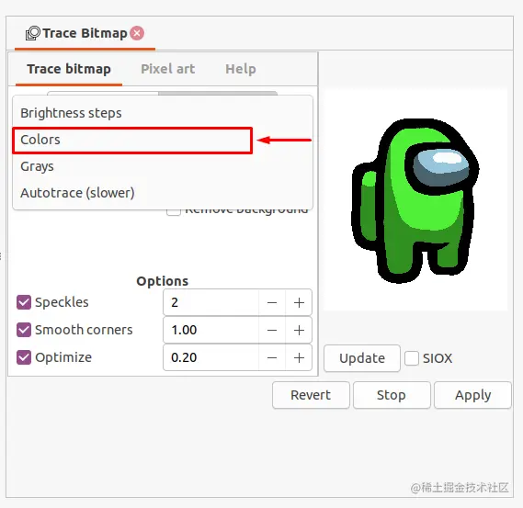The height and width of the screenshot is (508, 523).
Task: Increase the Smooth corners value with plus
Action: click(x=299, y=331)
